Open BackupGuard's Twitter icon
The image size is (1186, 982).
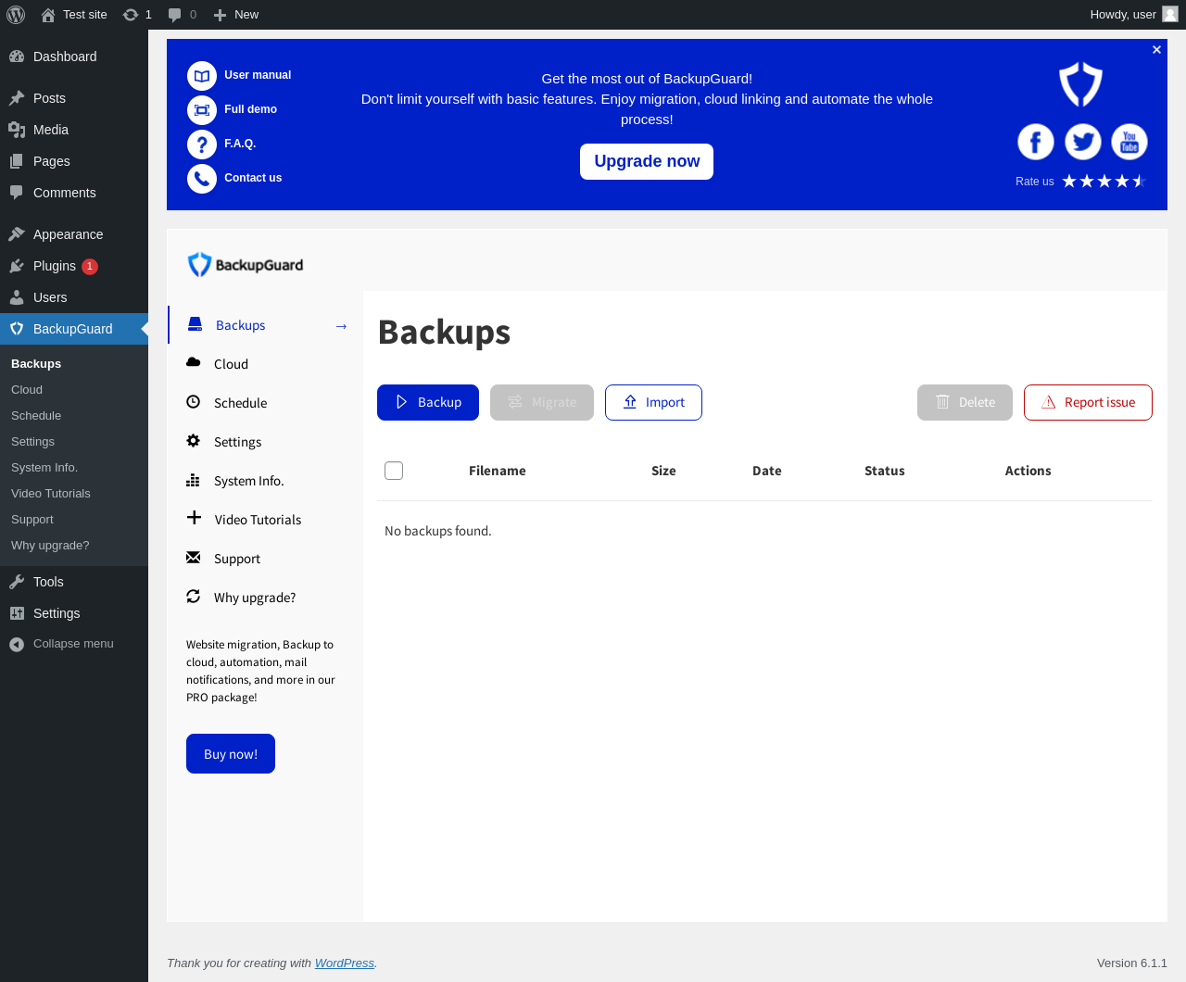pyautogui.click(x=1082, y=142)
